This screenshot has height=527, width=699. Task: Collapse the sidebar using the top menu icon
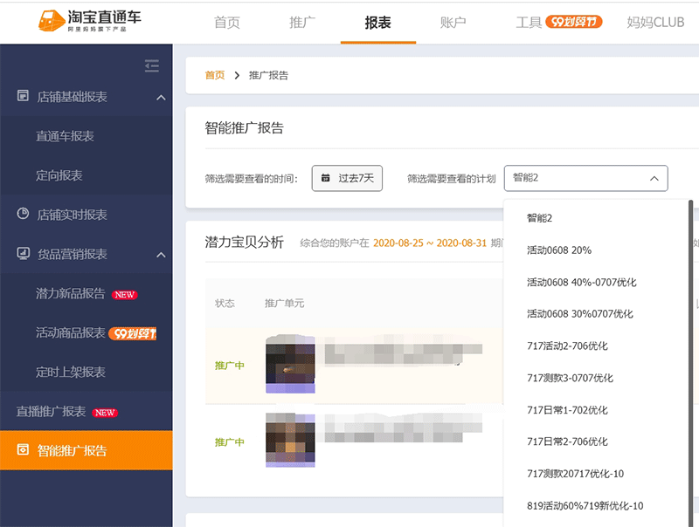(152, 65)
